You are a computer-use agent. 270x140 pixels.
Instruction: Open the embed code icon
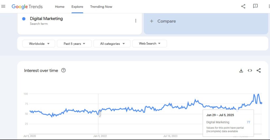click(250, 71)
